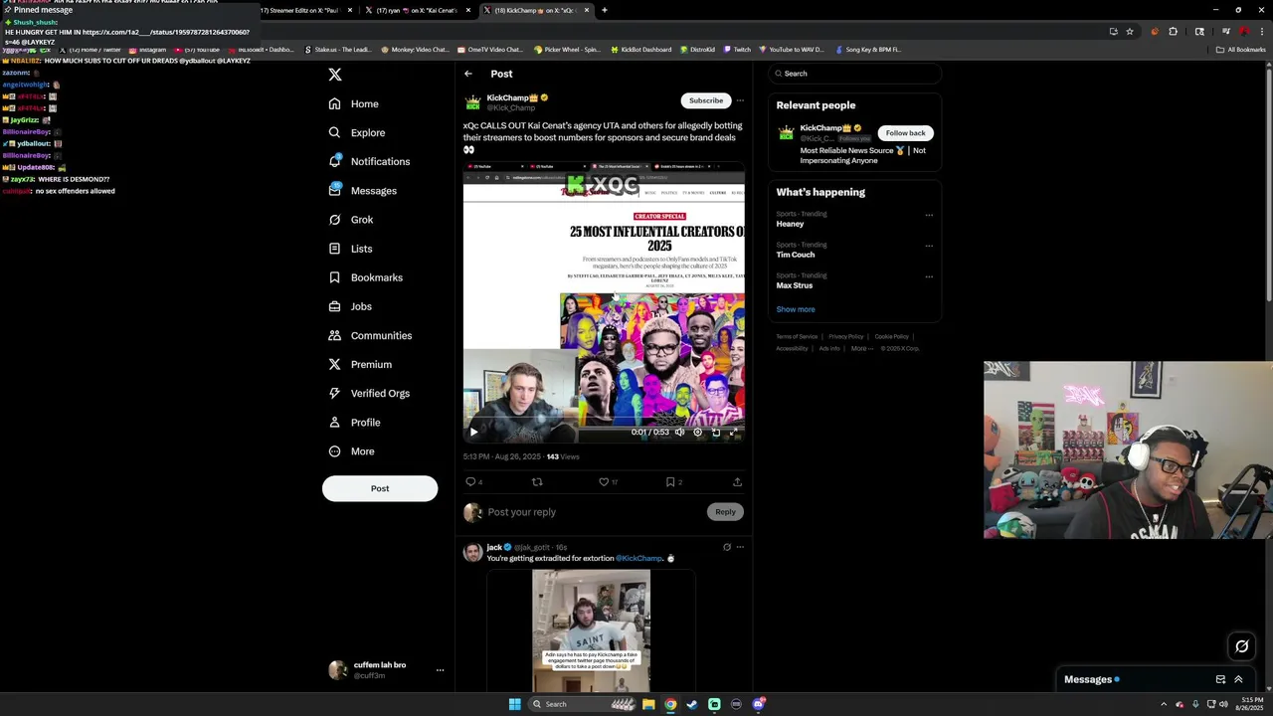Screen dimensions: 1273x716
Task: Click the back arrow beside Post heading
Action: click(468, 74)
